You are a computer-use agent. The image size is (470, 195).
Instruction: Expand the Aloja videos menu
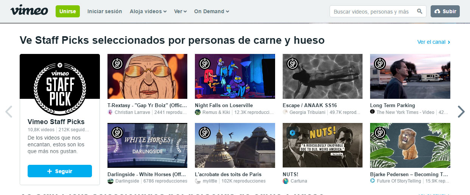(148, 11)
